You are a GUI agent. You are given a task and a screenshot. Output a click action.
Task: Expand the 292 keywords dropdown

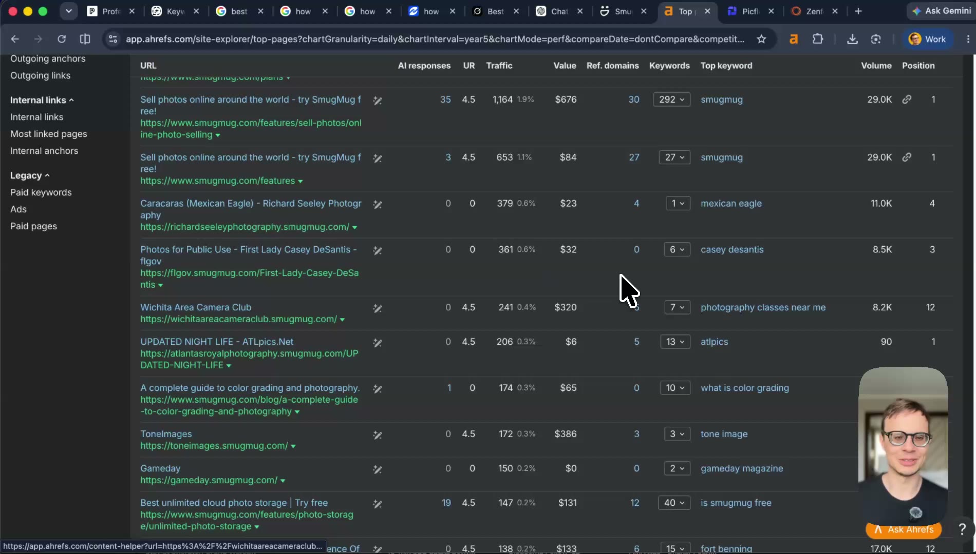pyautogui.click(x=671, y=100)
